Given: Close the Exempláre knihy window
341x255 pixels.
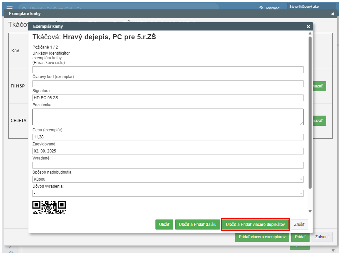Looking at the screenshot, I should click(332, 14).
